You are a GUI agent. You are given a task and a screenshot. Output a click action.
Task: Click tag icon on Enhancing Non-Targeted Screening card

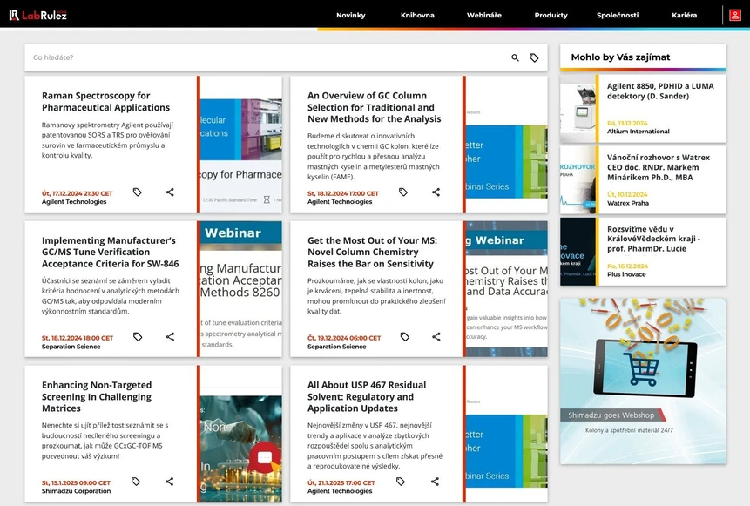(136, 482)
